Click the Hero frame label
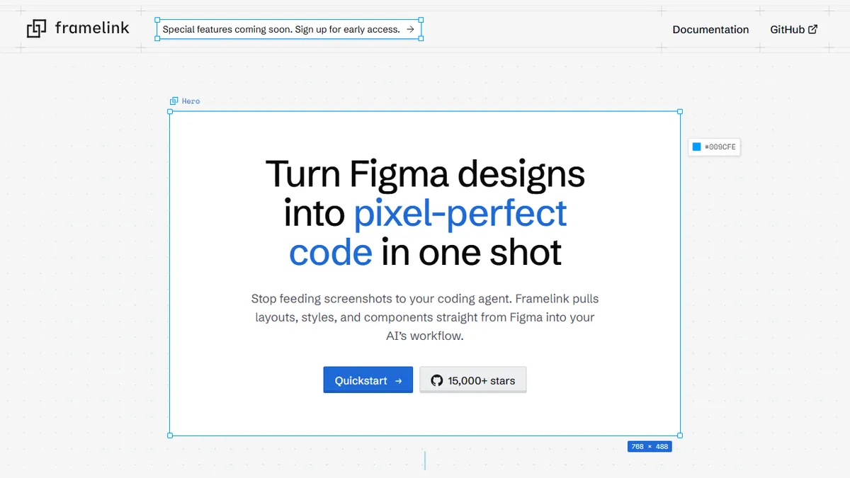This screenshot has height=478, width=850. pos(191,101)
